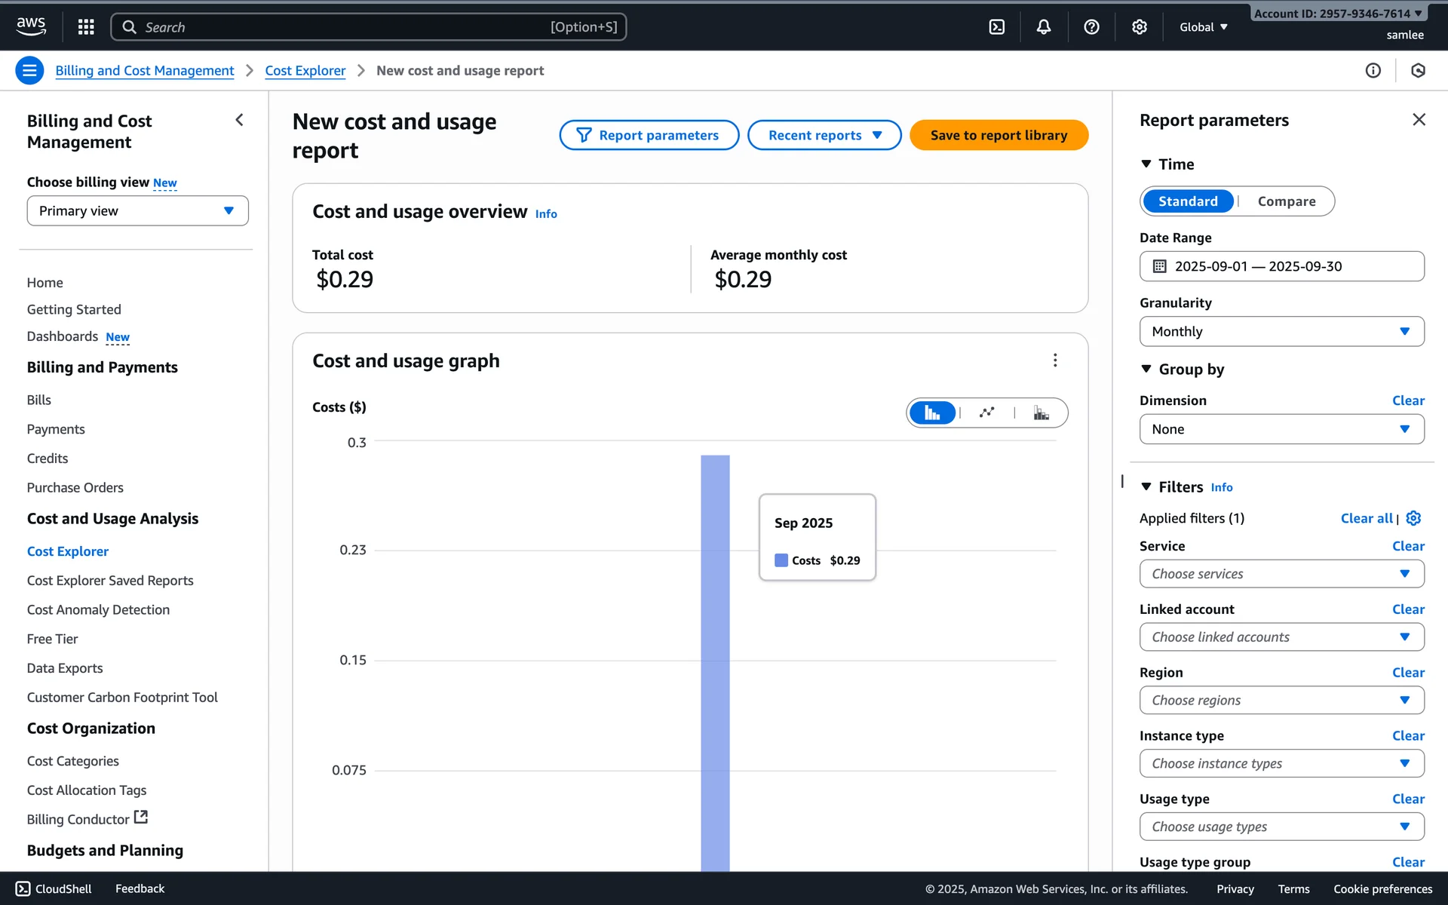
Task: Open graph three-dot options menu
Action: pos(1054,360)
